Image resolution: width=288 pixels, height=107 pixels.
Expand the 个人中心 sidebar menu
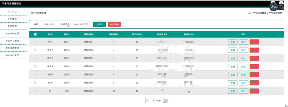click(x=13, y=12)
